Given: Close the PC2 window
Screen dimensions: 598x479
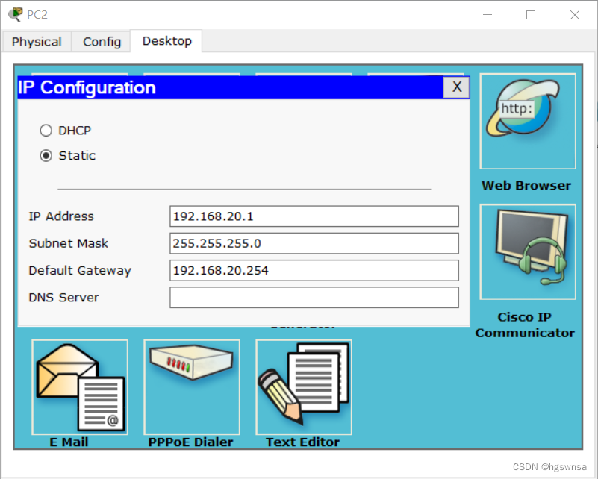Looking at the screenshot, I should 575,15.
